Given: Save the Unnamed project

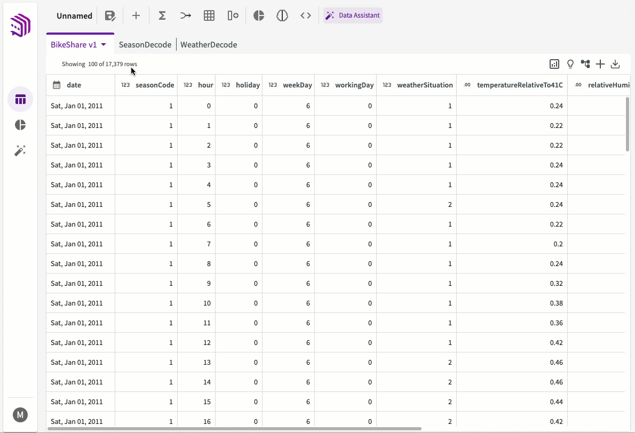Looking at the screenshot, I should 110,16.
